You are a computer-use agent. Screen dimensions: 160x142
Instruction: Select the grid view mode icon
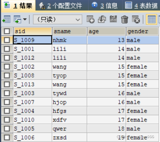pyautogui.click(x=152, y=20)
